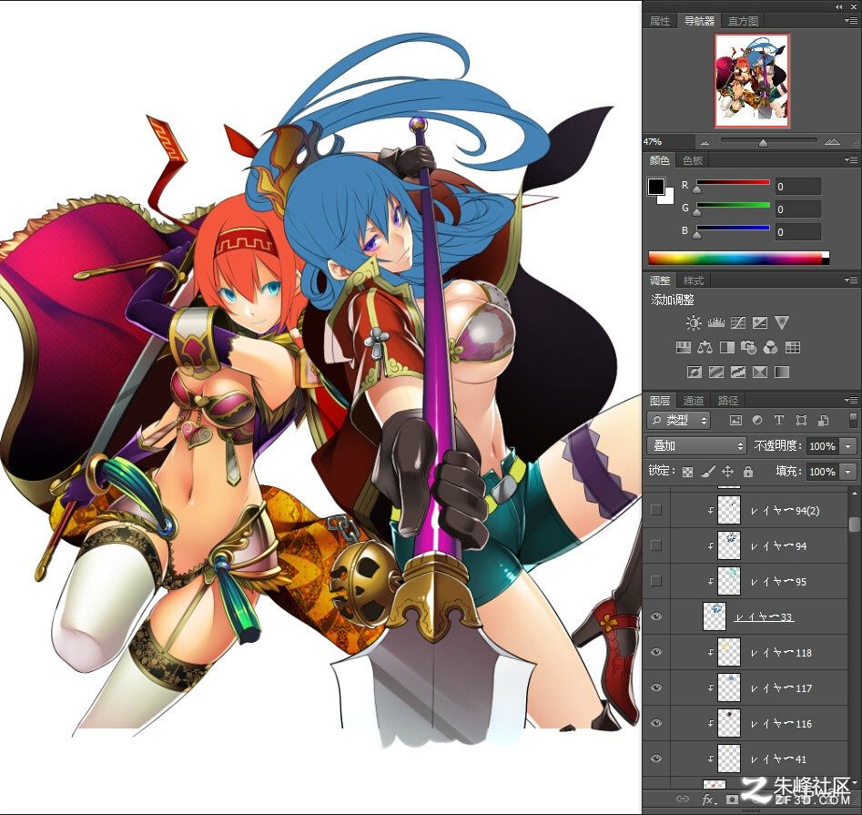
Task: Add a Black & White adjustment
Action: point(726,348)
